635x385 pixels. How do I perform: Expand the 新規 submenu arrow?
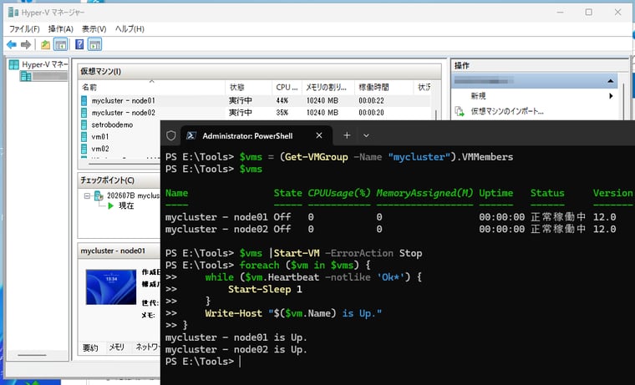(611, 96)
